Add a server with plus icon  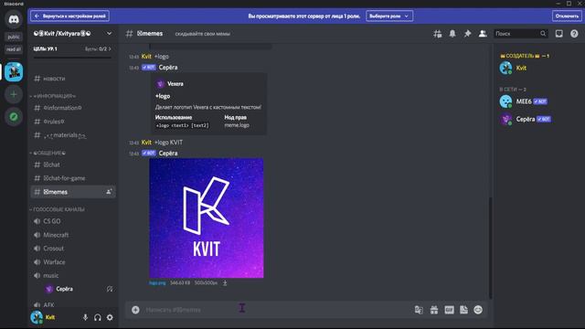tap(14, 94)
